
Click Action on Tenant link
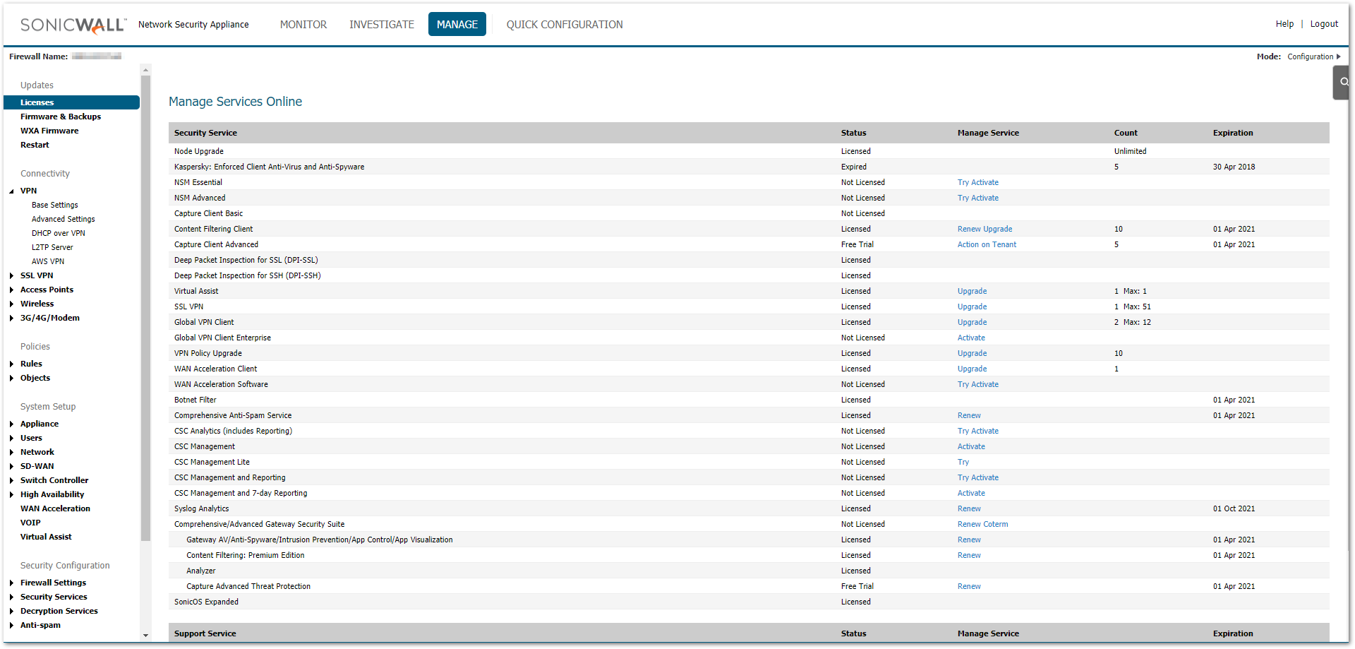point(987,244)
